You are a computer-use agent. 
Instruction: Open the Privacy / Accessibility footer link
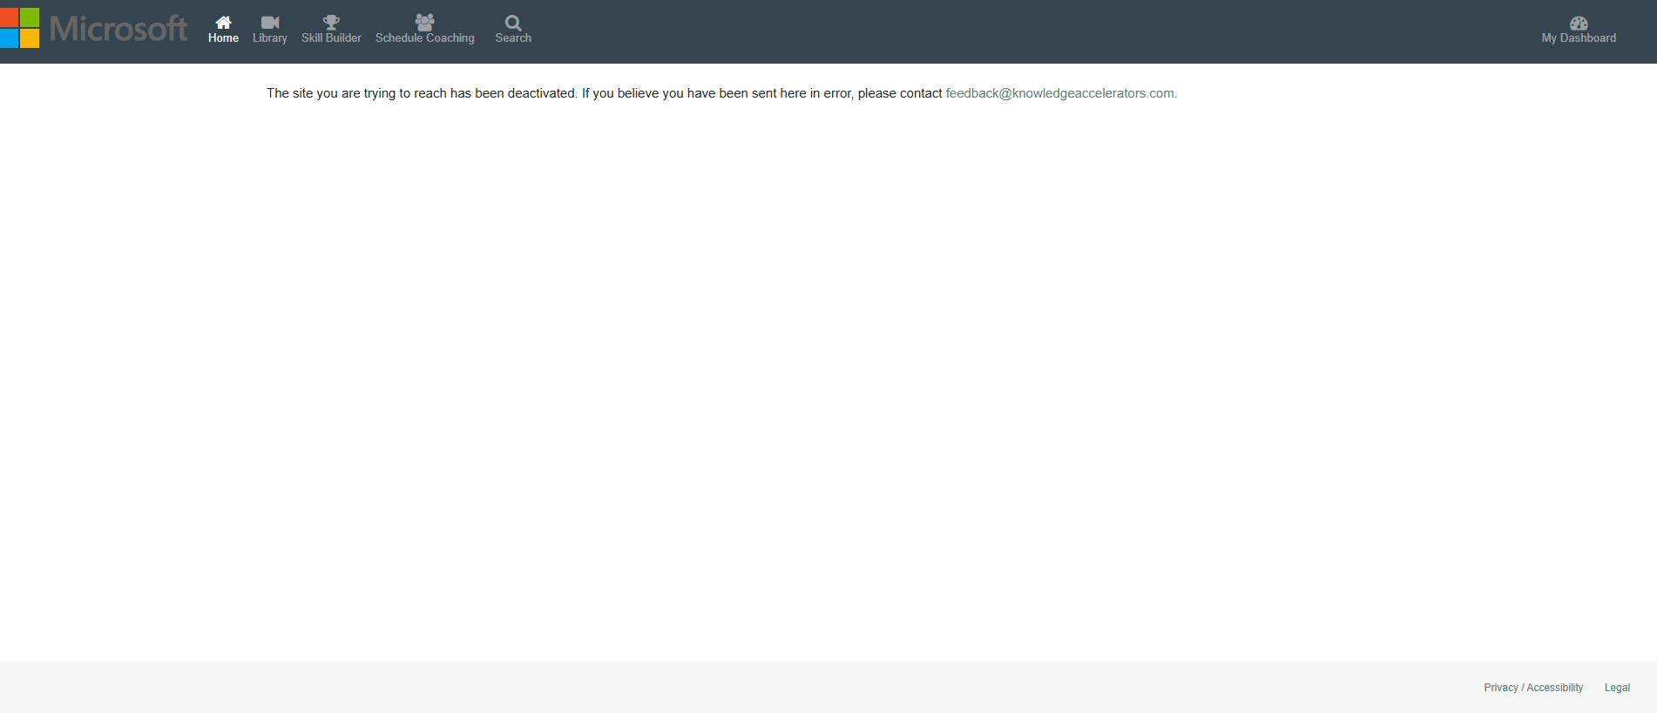pos(1533,688)
